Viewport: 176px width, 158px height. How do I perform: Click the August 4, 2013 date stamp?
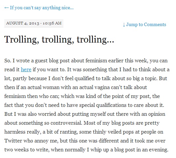[x=23, y=23]
